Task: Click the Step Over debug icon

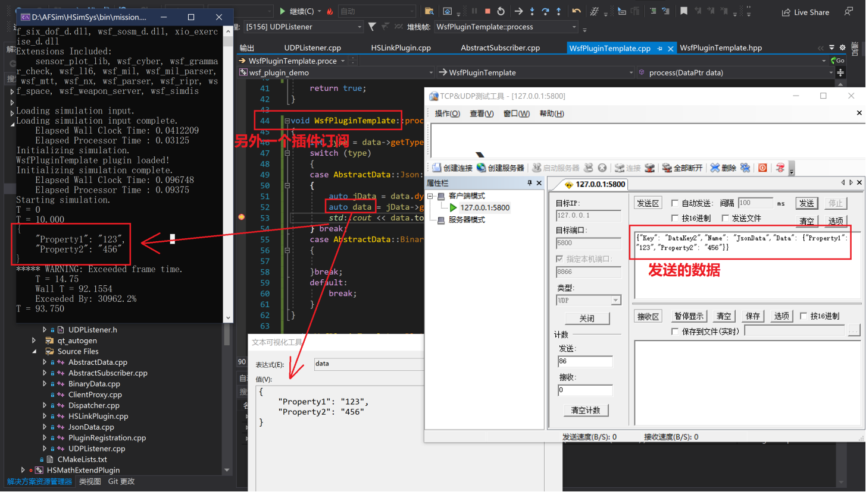Action: (545, 11)
